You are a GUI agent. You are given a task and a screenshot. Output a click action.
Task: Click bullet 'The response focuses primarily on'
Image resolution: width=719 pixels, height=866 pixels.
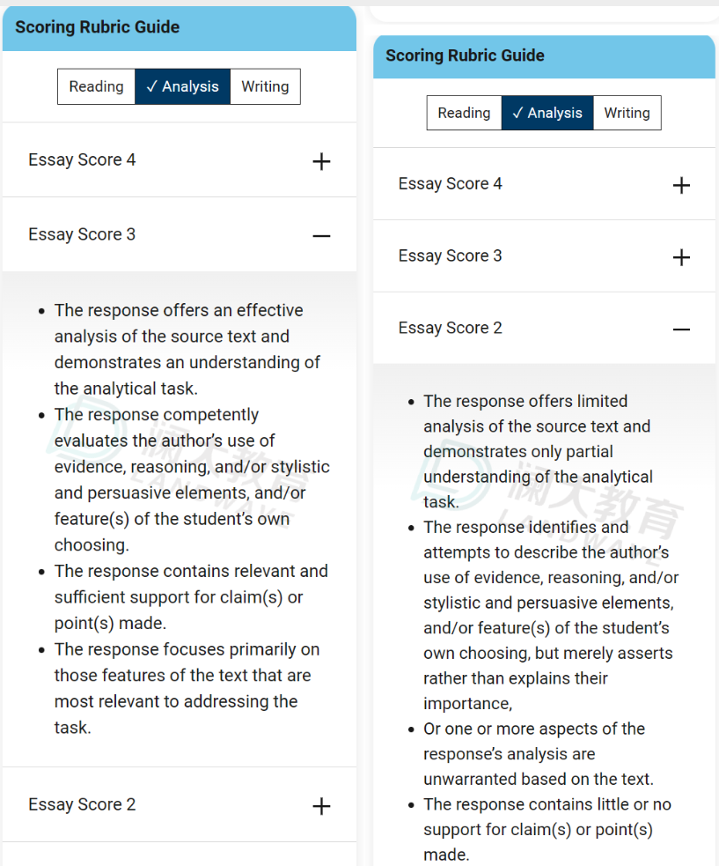[x=187, y=688]
